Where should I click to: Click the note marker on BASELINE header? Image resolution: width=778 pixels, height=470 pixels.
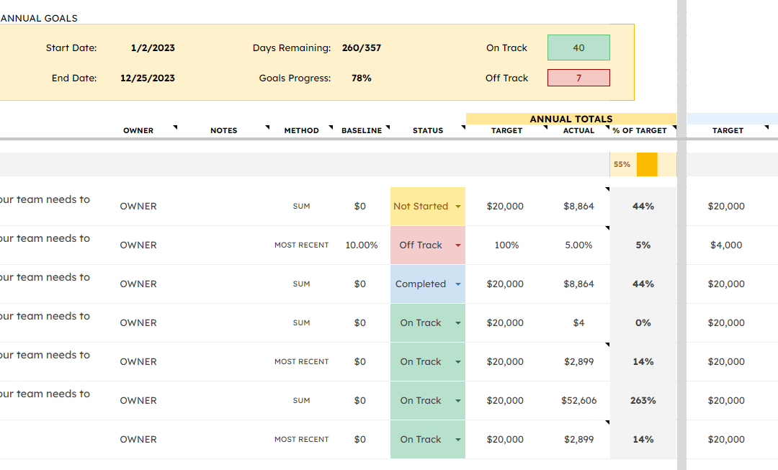[388, 127]
